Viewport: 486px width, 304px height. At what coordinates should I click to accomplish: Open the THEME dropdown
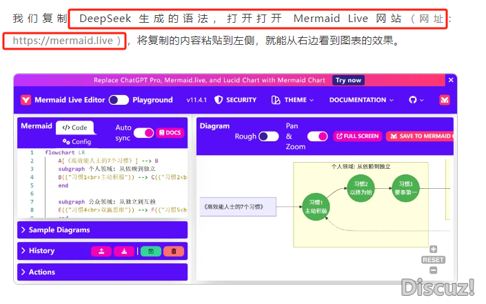point(294,100)
